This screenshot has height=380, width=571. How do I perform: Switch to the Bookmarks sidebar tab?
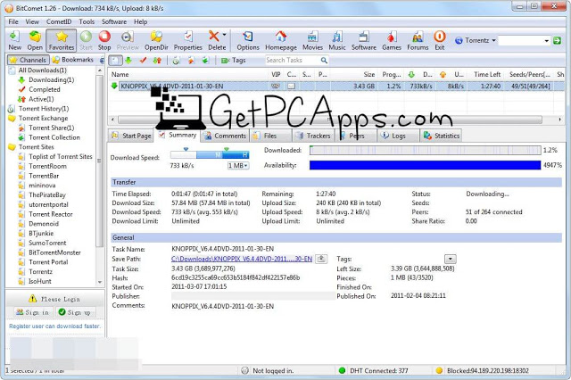click(x=73, y=60)
